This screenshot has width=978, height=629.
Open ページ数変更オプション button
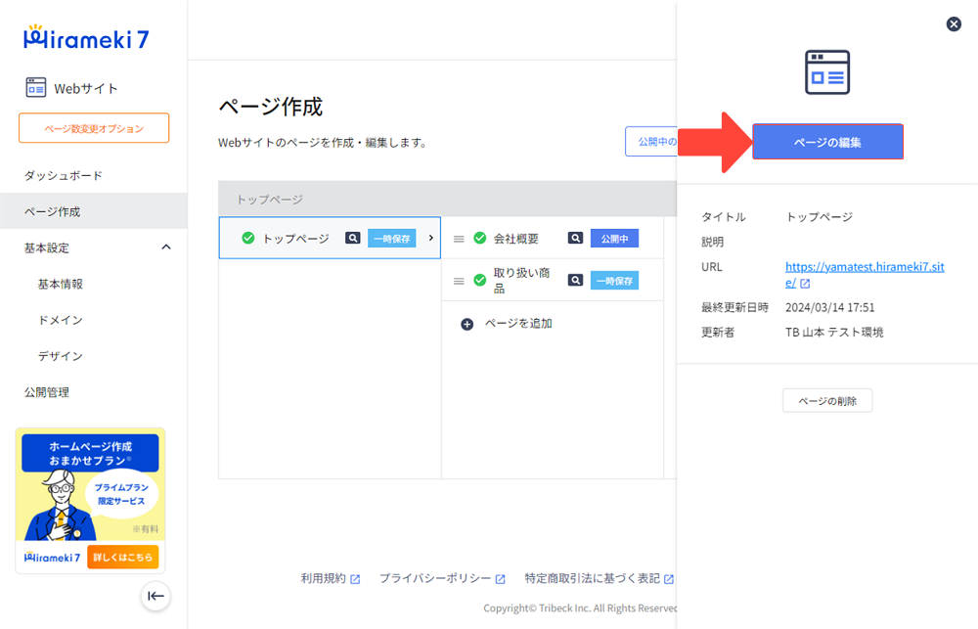click(94, 128)
